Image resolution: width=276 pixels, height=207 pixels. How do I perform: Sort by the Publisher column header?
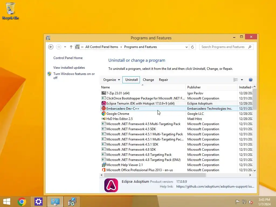(212, 87)
